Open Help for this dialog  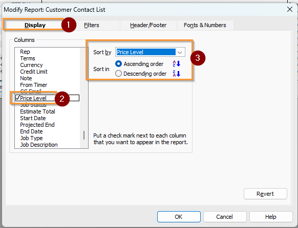pyautogui.click(x=271, y=217)
